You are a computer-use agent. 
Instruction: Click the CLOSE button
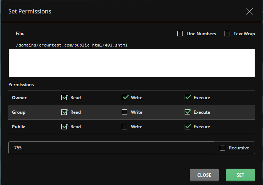click(204, 175)
